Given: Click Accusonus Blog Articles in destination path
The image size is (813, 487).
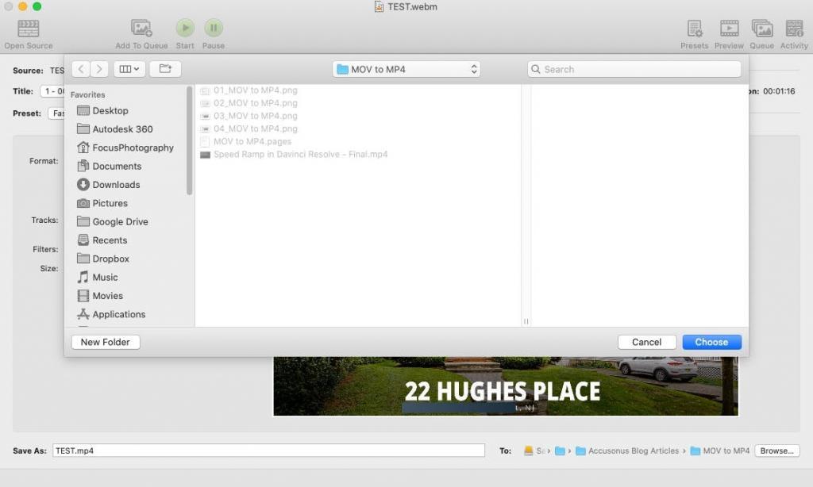Looking at the screenshot, I should tap(627, 451).
